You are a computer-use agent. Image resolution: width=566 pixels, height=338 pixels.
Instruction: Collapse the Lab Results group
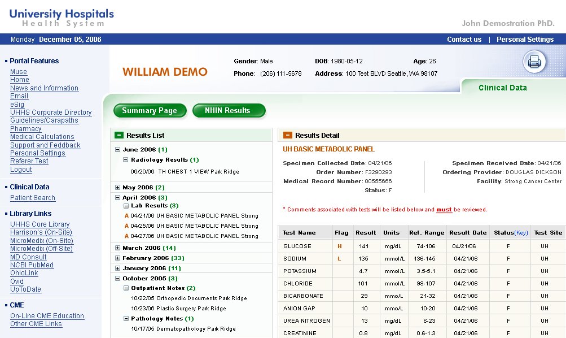point(126,206)
